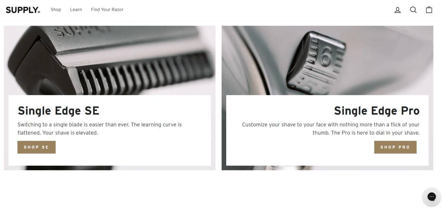Click 'Switching to a single blade' sentence
This screenshot has width=442, height=209.
[x=73, y=125]
